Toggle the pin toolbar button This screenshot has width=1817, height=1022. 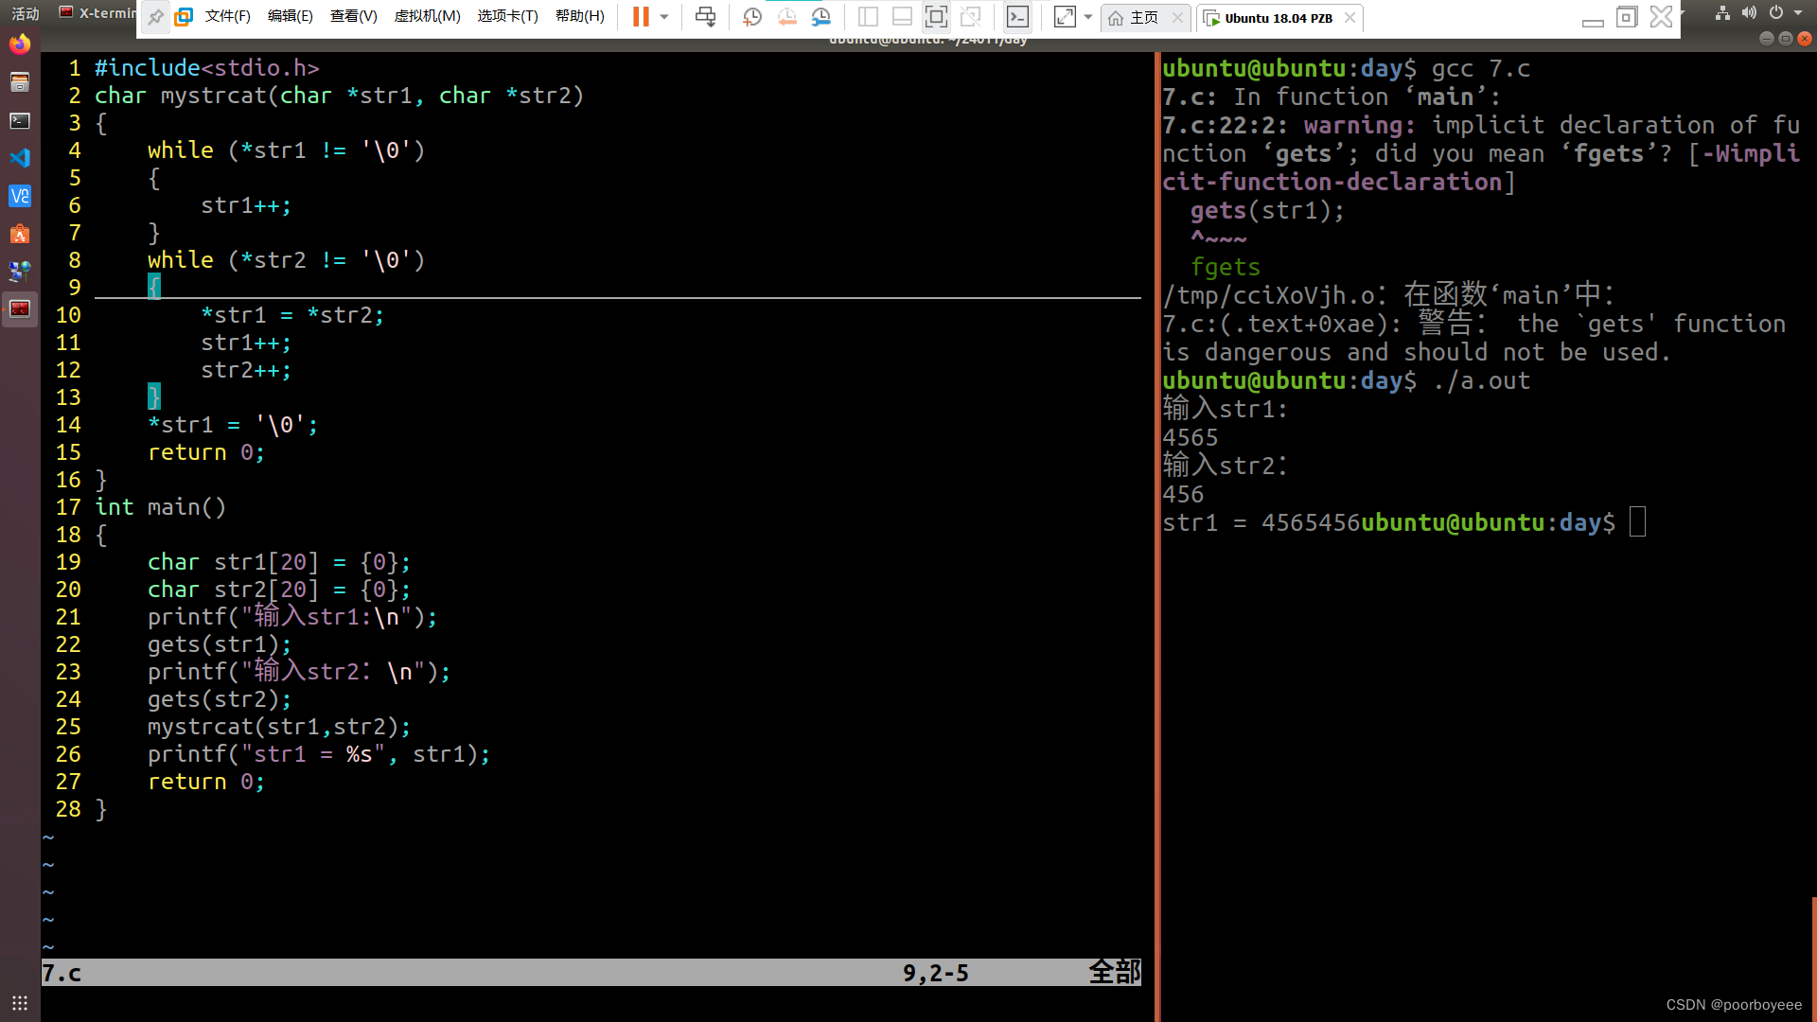155,17
